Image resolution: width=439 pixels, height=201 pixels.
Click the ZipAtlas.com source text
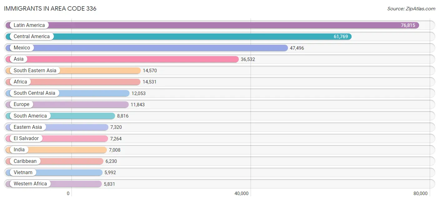coord(411,9)
